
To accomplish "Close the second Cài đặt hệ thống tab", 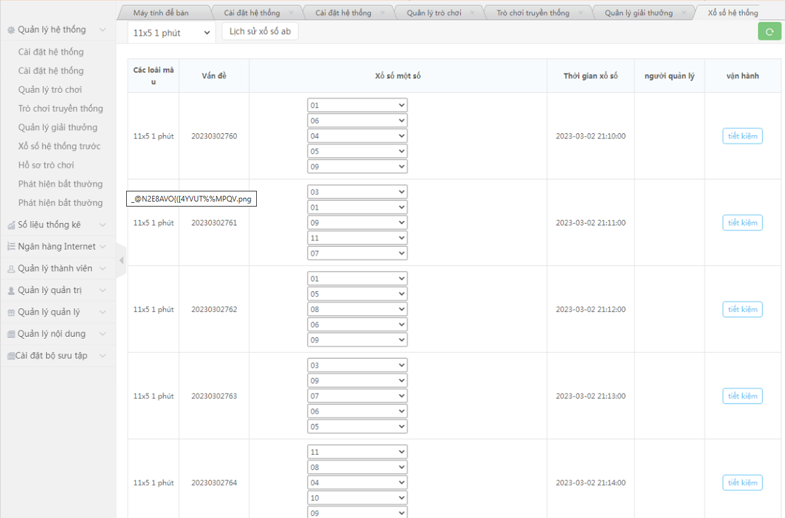I will pyautogui.click(x=382, y=13).
